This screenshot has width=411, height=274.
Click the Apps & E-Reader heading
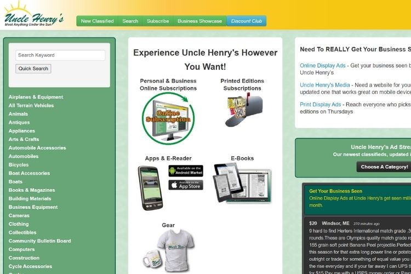click(x=168, y=158)
